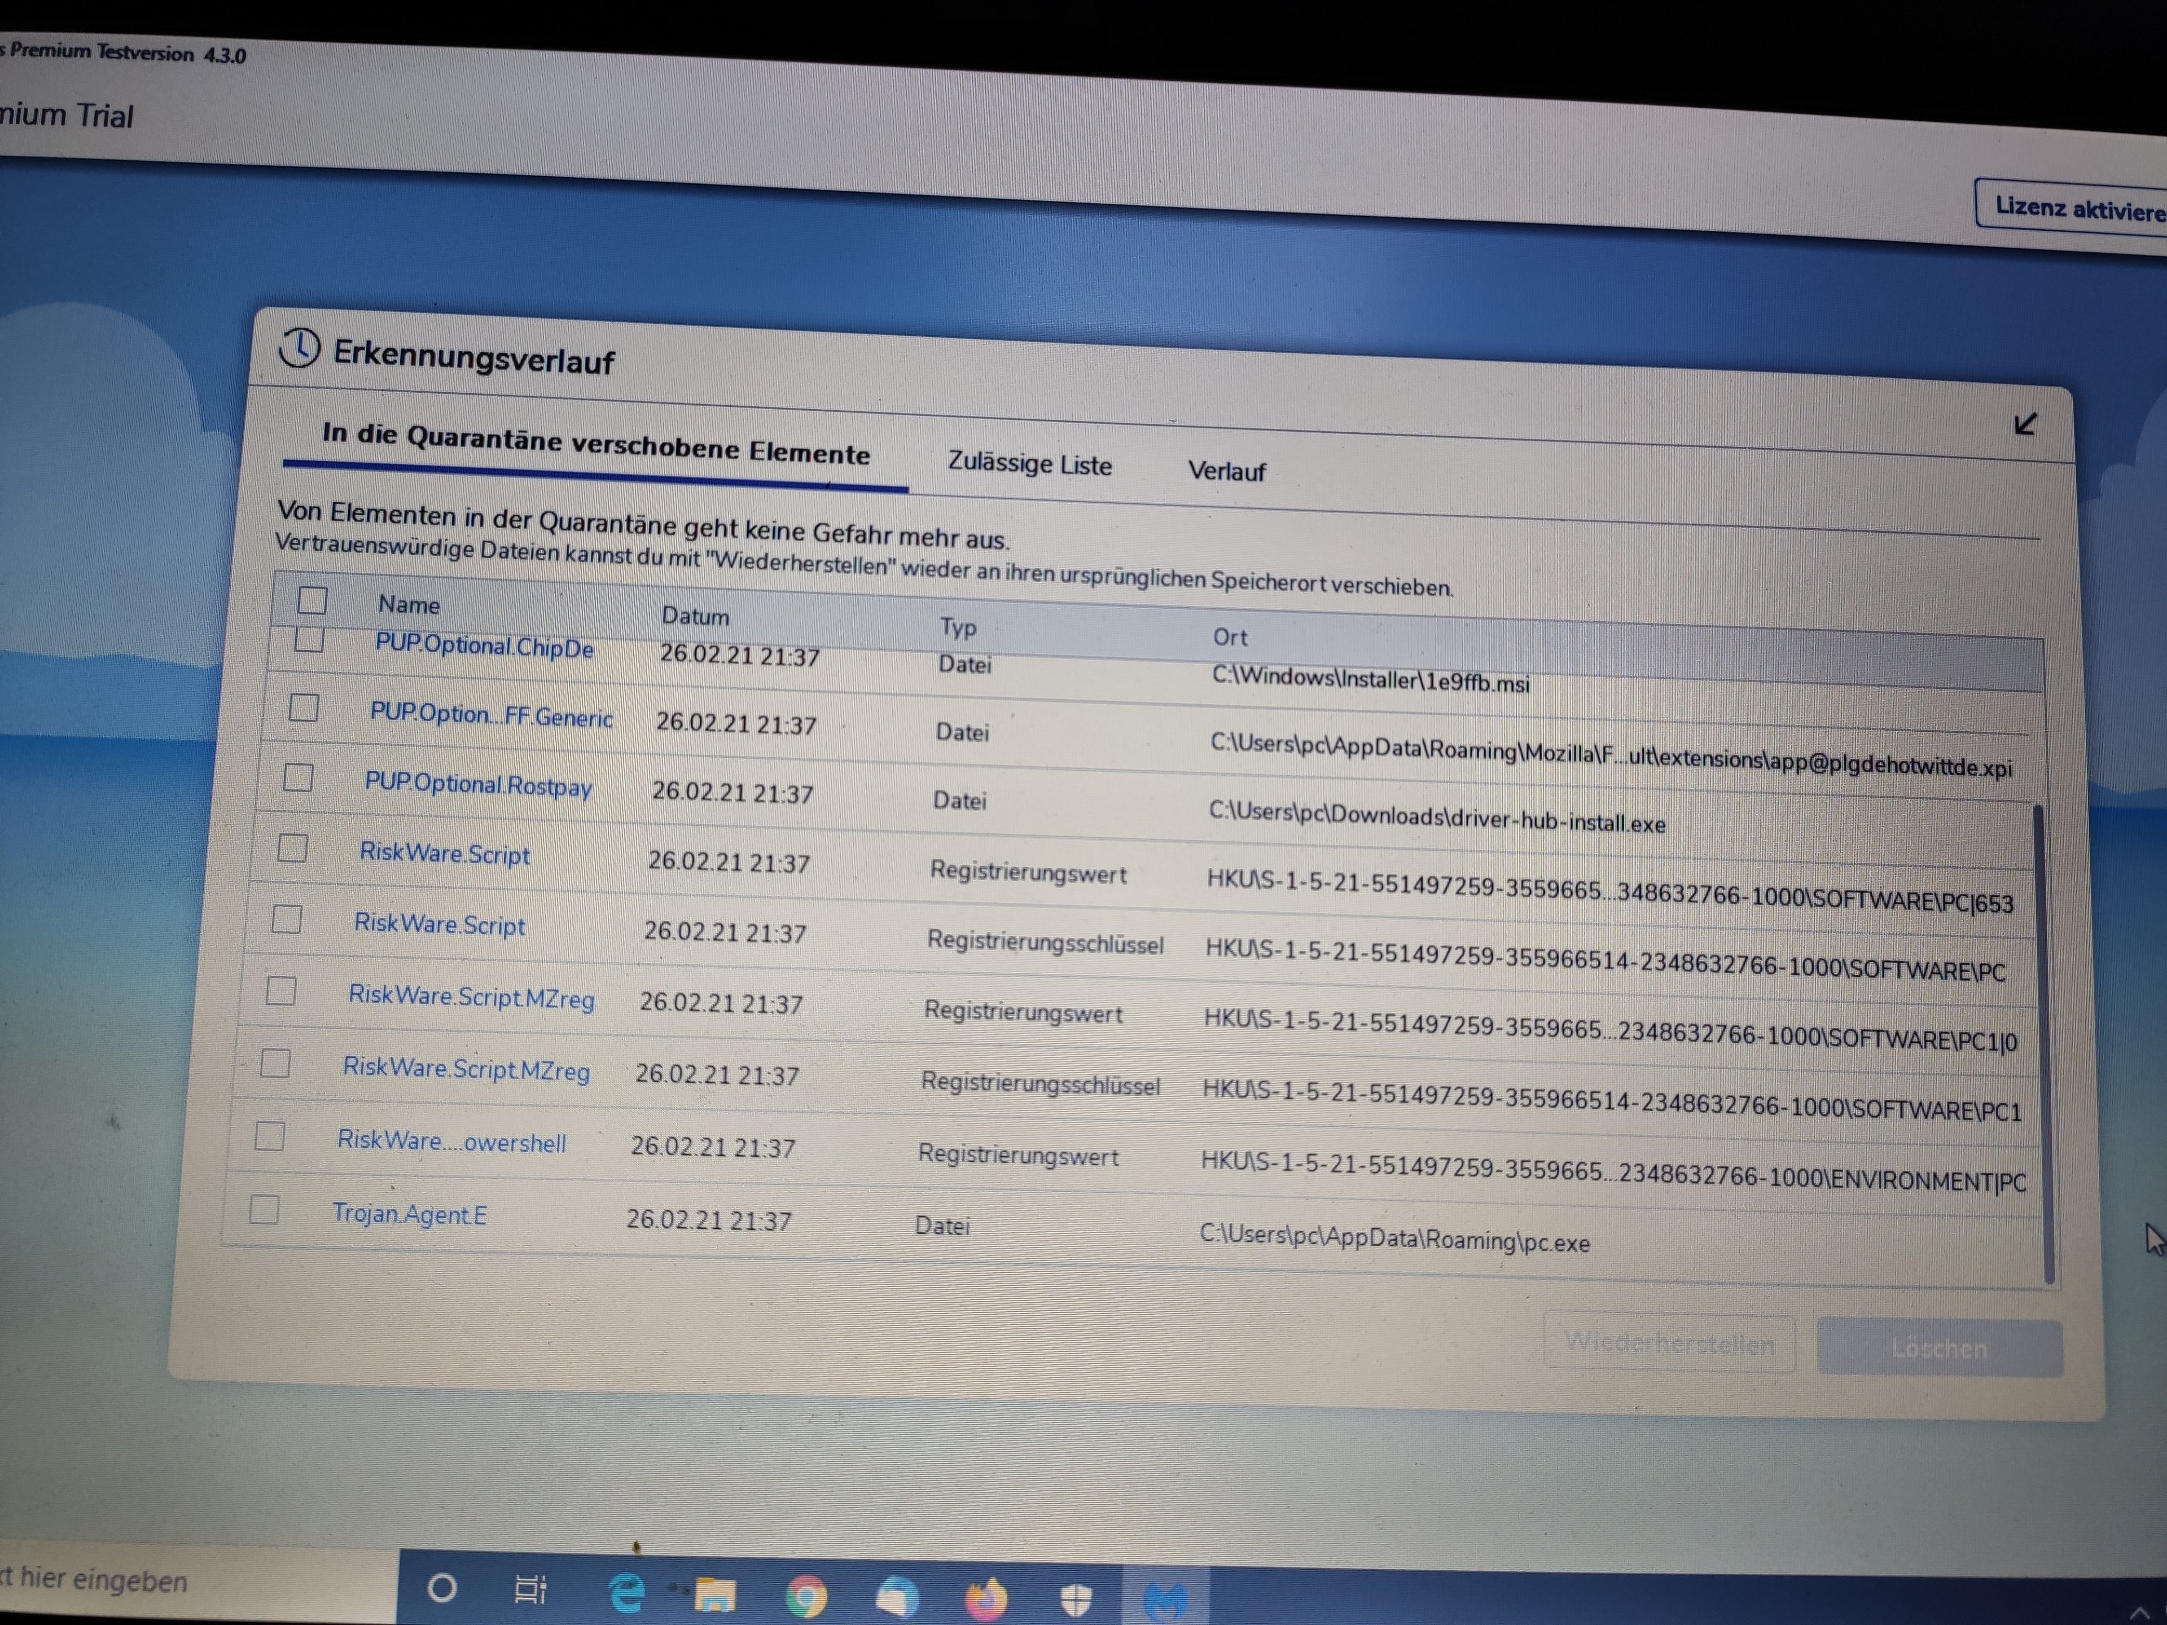Screen dimensions: 2167x1625
Task: Click the quarantine list vertical scrollbar
Action: click(x=2045, y=1038)
